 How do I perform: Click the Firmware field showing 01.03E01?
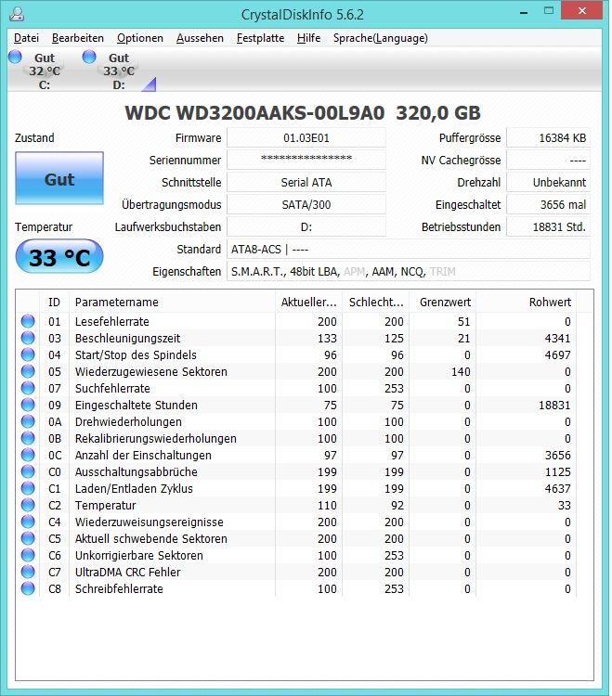click(306, 137)
